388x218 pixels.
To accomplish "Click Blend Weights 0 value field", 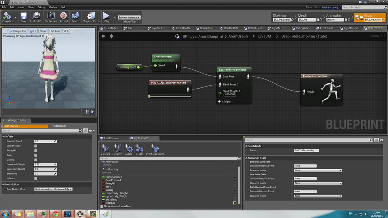I will [230, 95].
